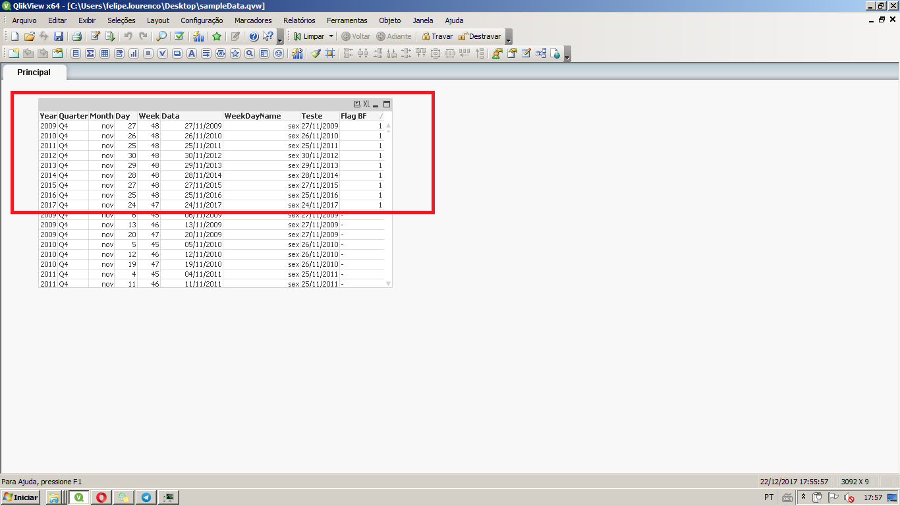Open navigation toolbar overflow options arrow
900x506 pixels.
509,38
